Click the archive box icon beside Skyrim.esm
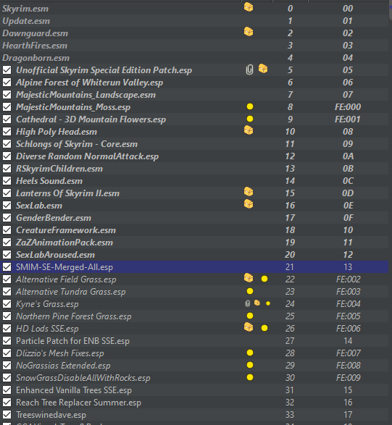Image resolution: width=392 pixels, height=425 pixels. 249,7
